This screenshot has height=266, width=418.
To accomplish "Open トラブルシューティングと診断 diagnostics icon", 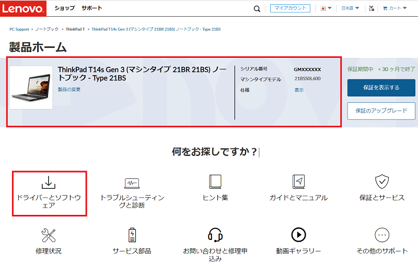I will pyautogui.click(x=132, y=183).
